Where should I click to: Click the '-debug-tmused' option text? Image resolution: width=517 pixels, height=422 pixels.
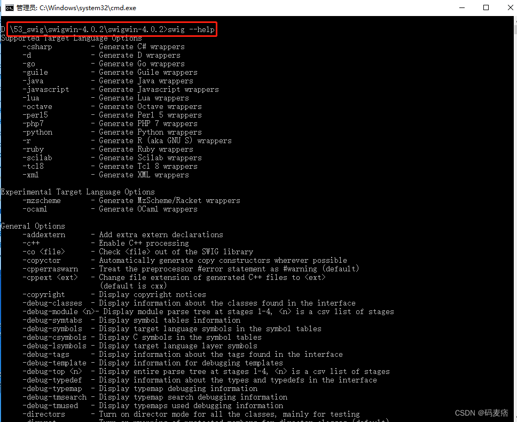tap(50, 406)
